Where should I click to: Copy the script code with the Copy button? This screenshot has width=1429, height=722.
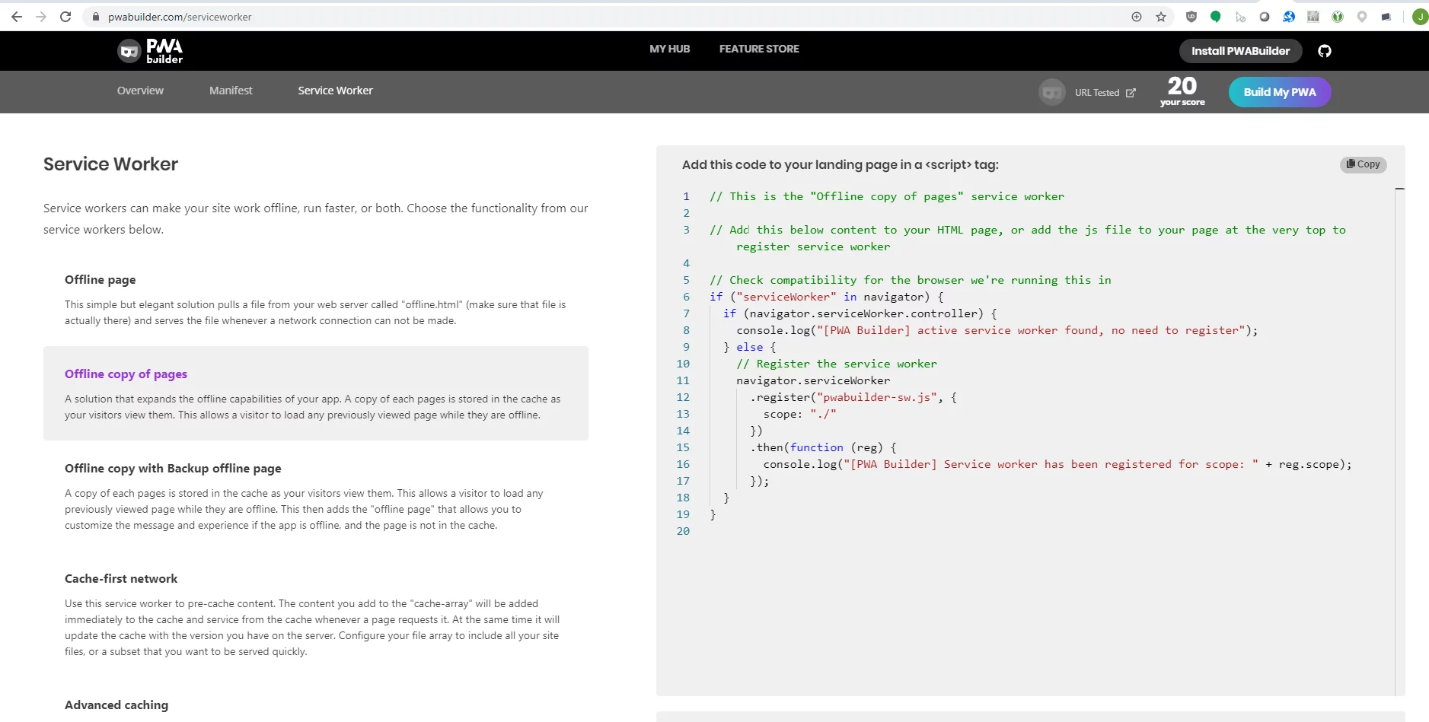(x=1363, y=164)
